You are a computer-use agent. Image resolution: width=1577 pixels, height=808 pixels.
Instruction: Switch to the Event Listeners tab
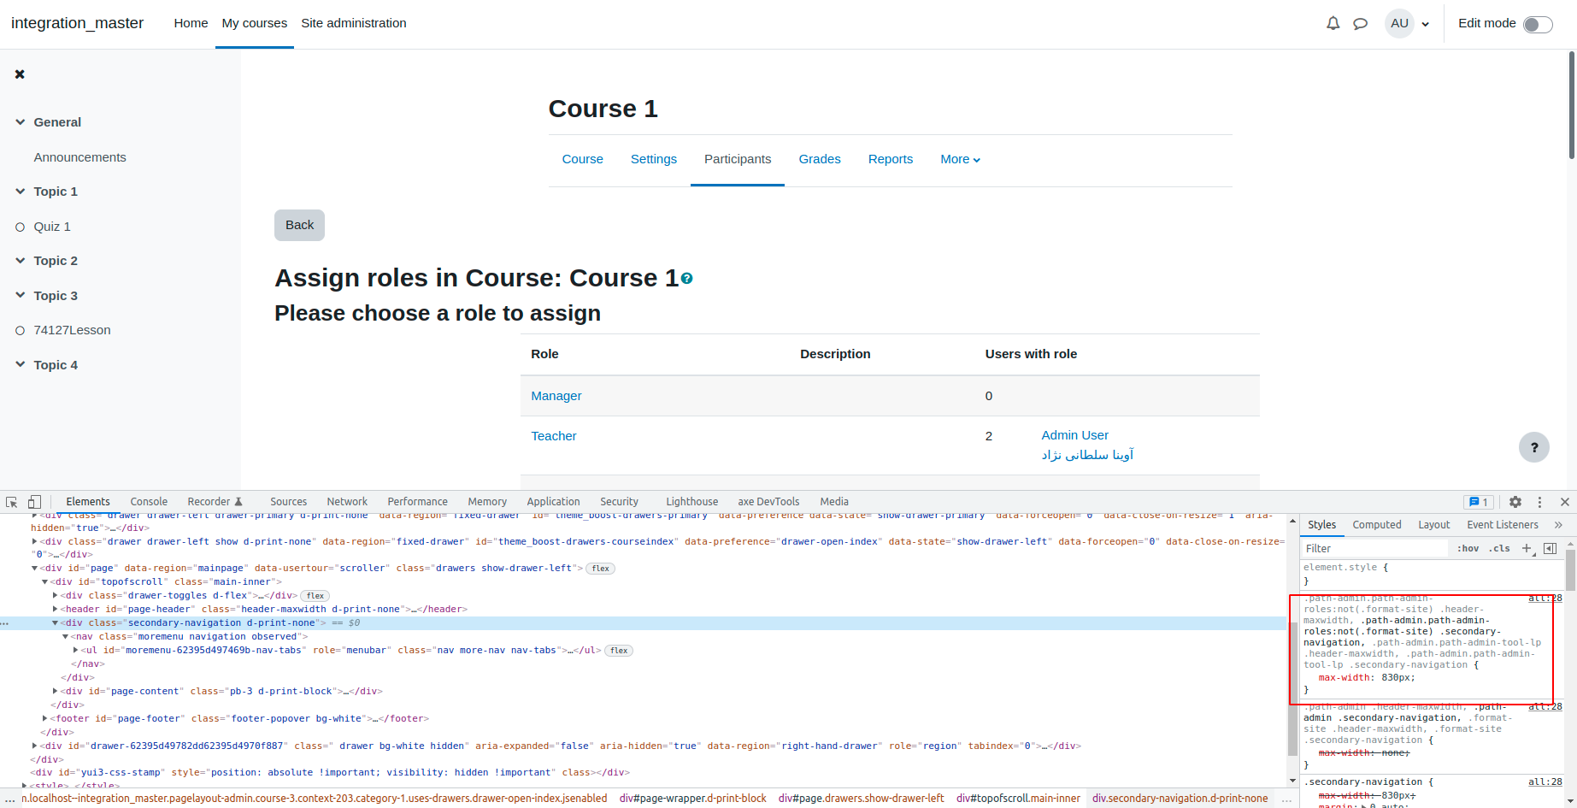(1502, 525)
